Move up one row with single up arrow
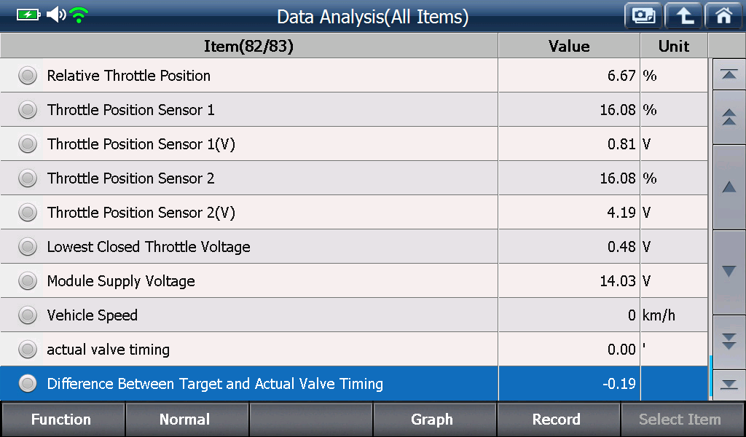Screen dimensions: 746x437 (729, 187)
